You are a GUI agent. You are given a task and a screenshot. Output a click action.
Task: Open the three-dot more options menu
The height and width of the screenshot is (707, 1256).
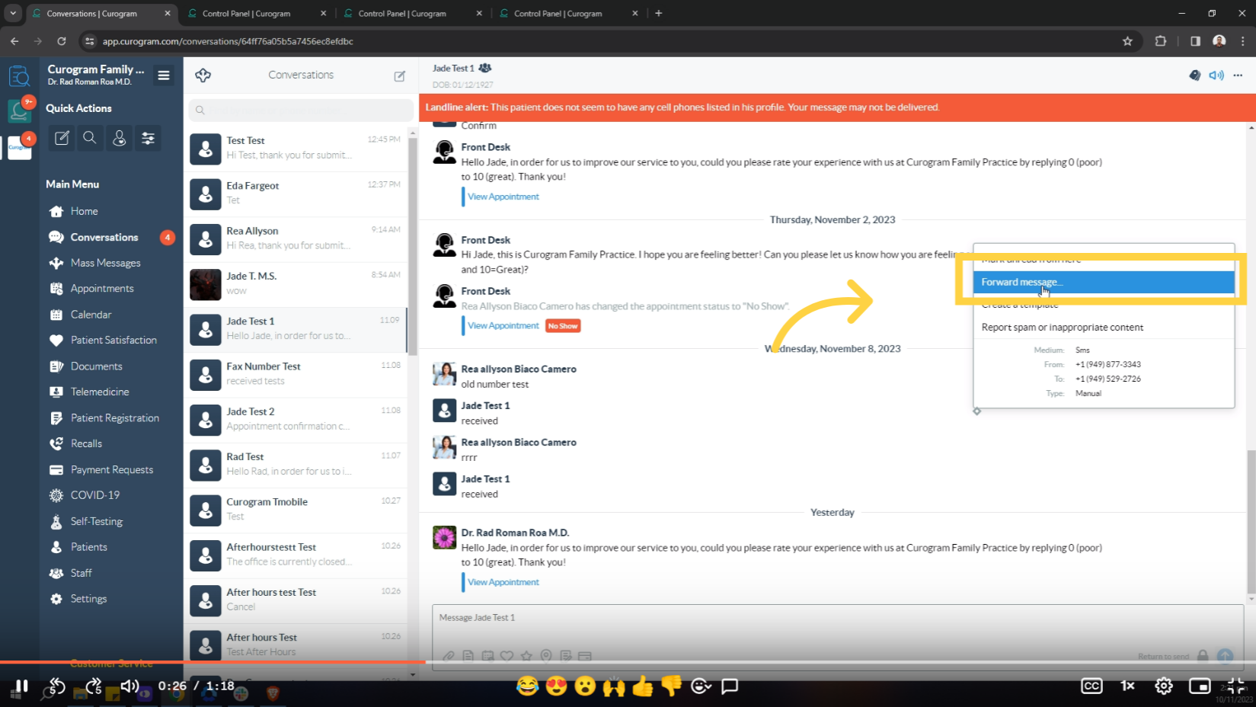coord(1238,75)
